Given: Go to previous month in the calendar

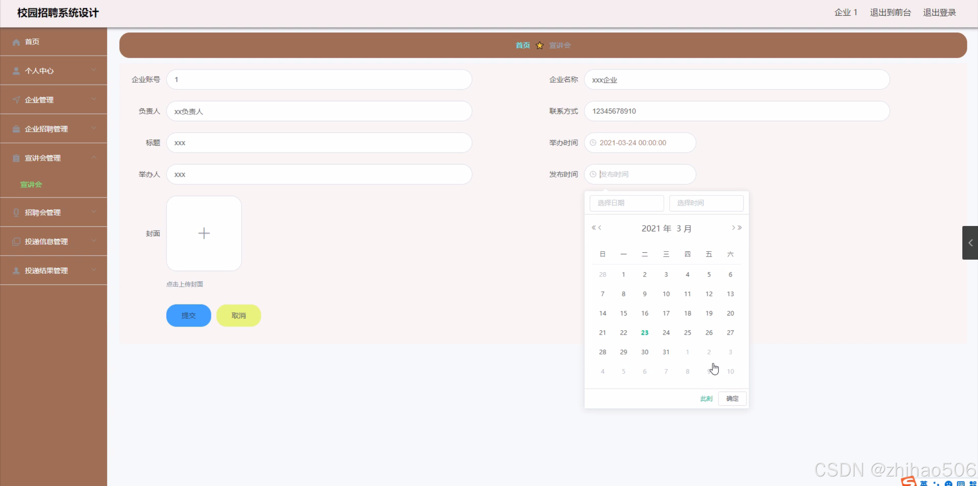Looking at the screenshot, I should click(x=600, y=228).
